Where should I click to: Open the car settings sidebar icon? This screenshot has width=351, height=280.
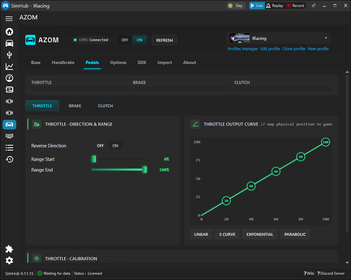tap(9, 43)
